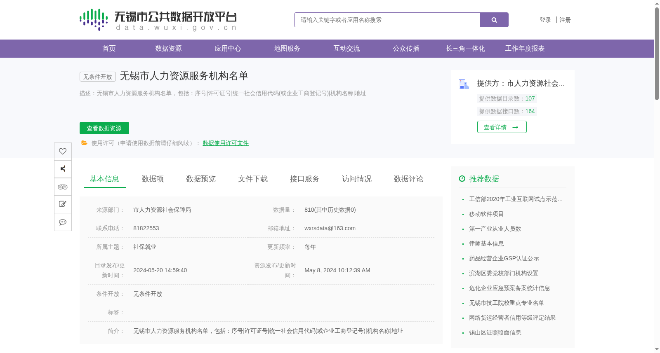Click the comment bubble icon in sidebar
660x353 pixels.
63,222
